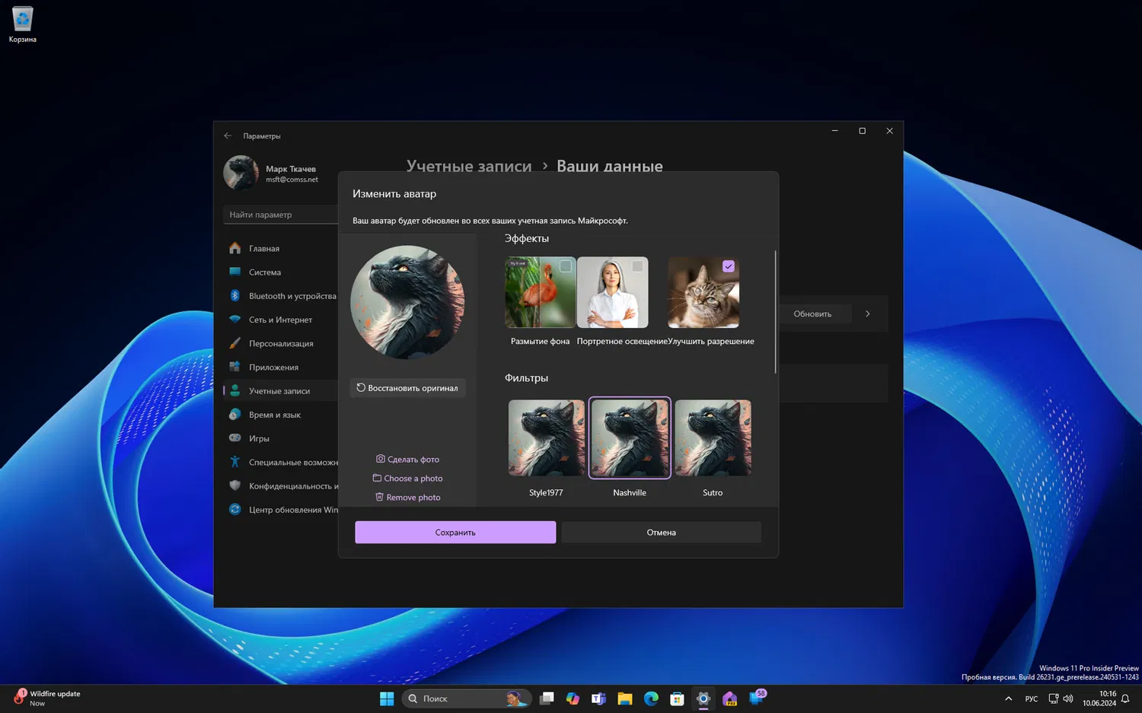Click the taskbar Поиск search box

[466, 699]
